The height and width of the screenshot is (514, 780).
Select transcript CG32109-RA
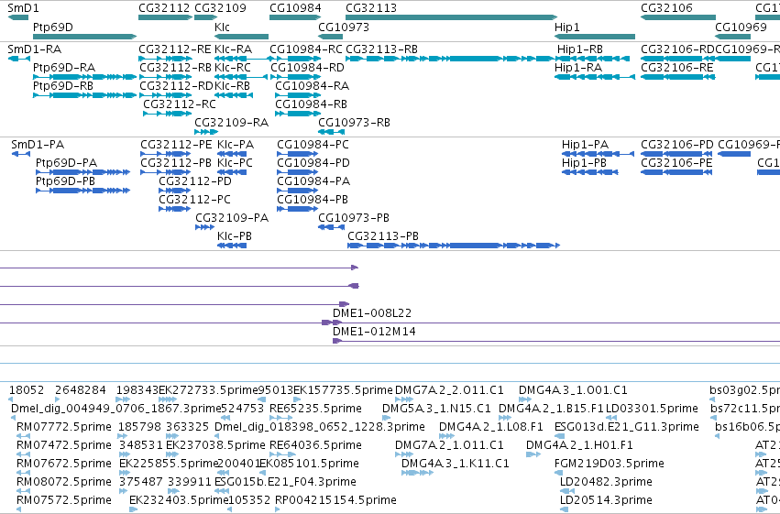231,123
